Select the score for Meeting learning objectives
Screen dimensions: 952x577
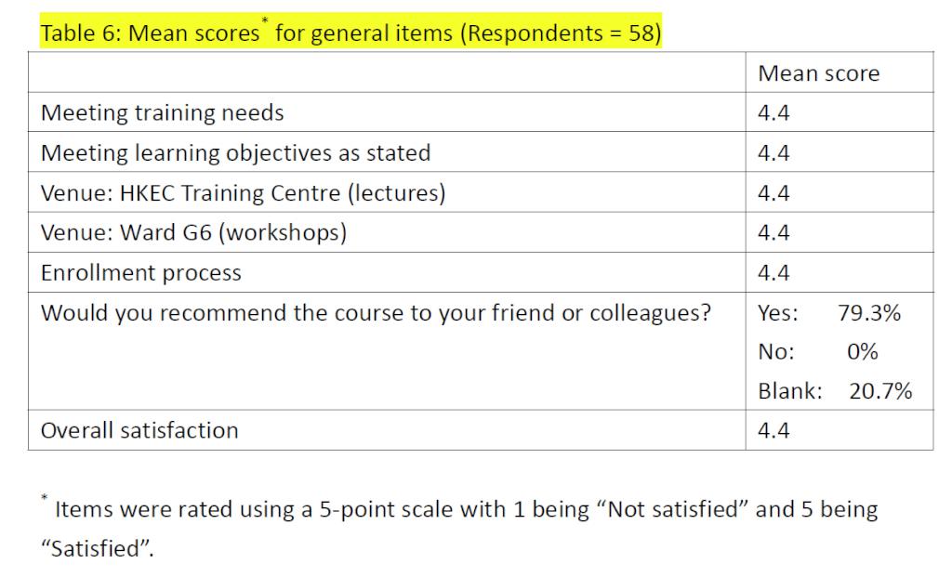773,153
